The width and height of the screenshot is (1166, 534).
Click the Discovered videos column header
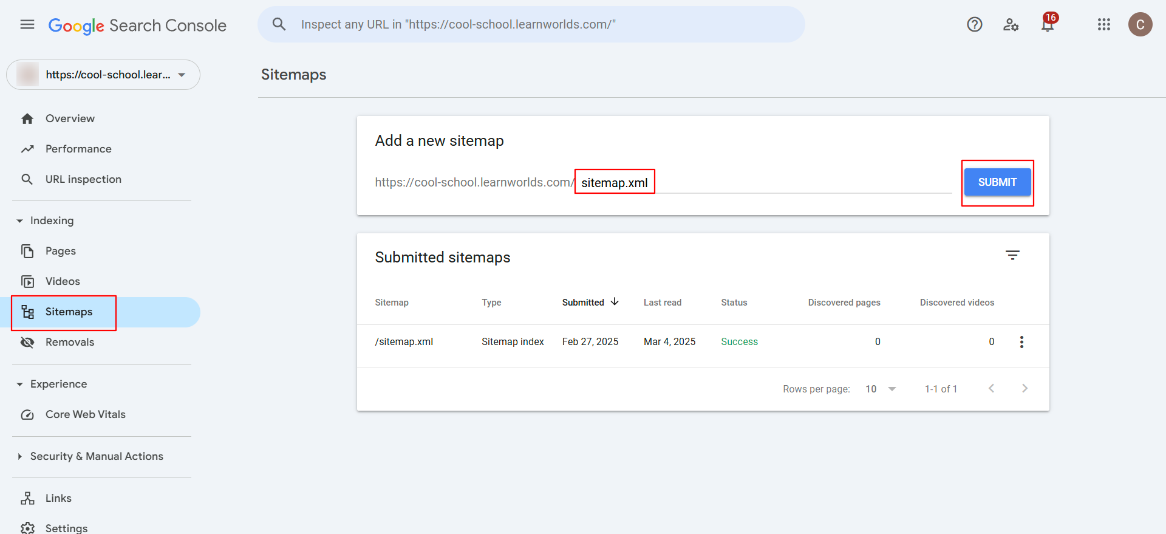point(957,302)
